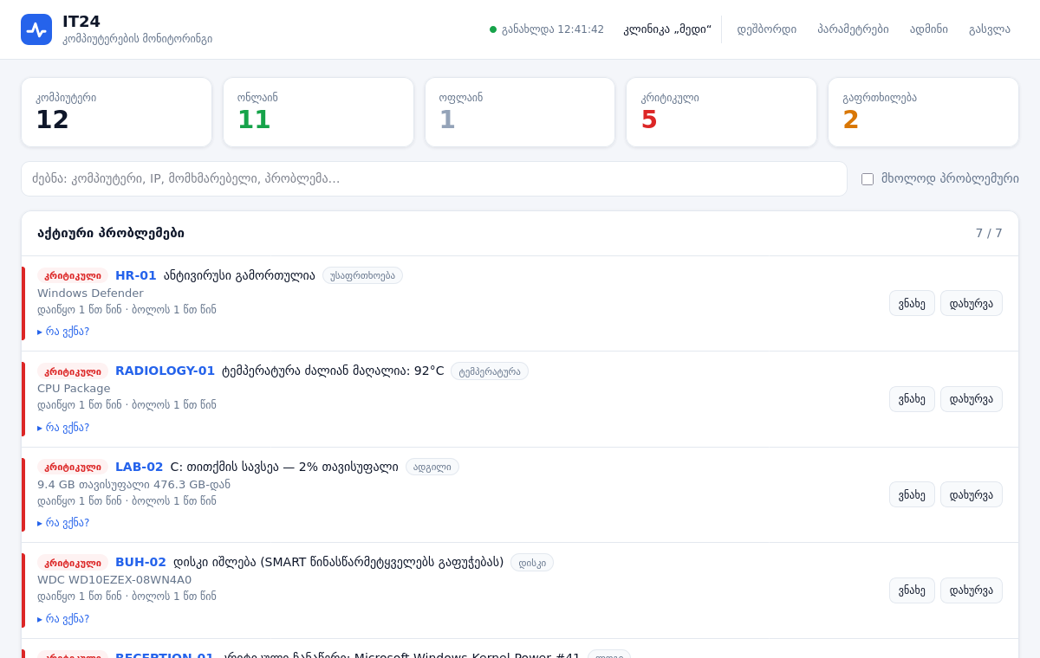The width and height of the screenshot is (1040, 658).
Task: Click ვნახე for the LAB-02 problem
Action: [912, 494]
